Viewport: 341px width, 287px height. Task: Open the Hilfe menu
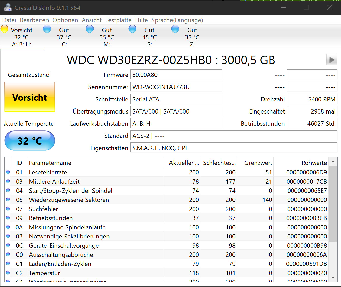pos(142,20)
